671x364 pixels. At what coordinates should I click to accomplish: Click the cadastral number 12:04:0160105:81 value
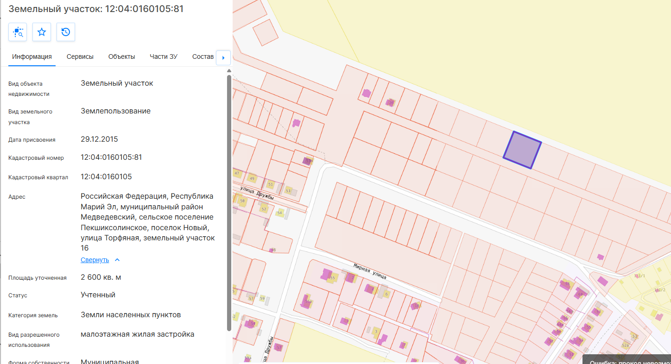pyautogui.click(x=111, y=157)
